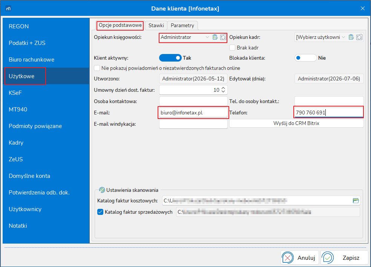Open the Biuro rachunkowe section
Screen dimensions: 371x267
46,59
